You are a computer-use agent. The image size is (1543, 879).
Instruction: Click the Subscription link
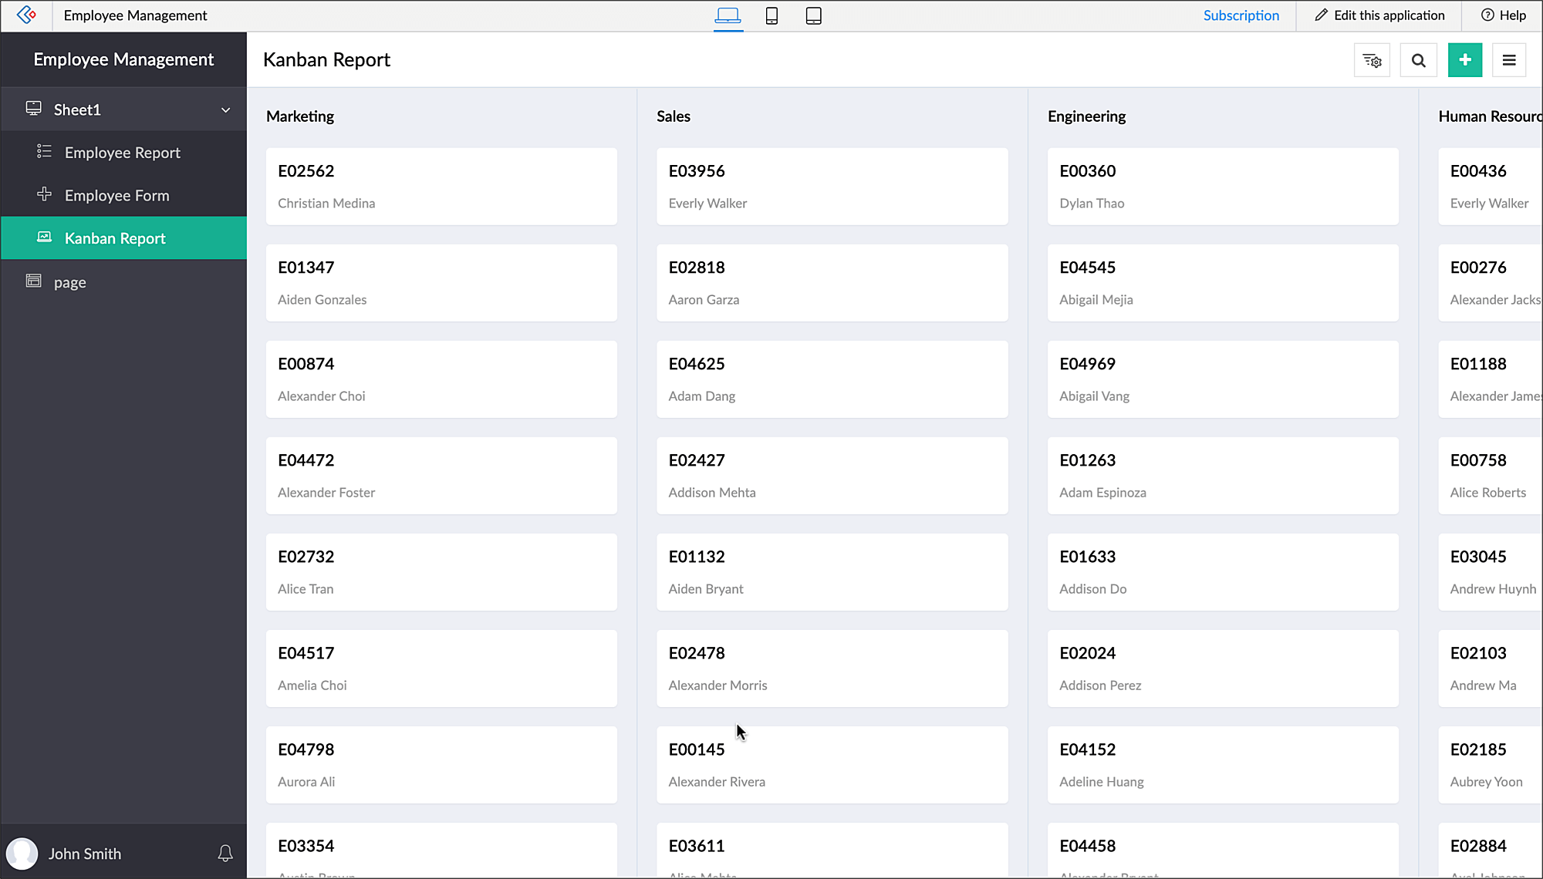(1241, 15)
